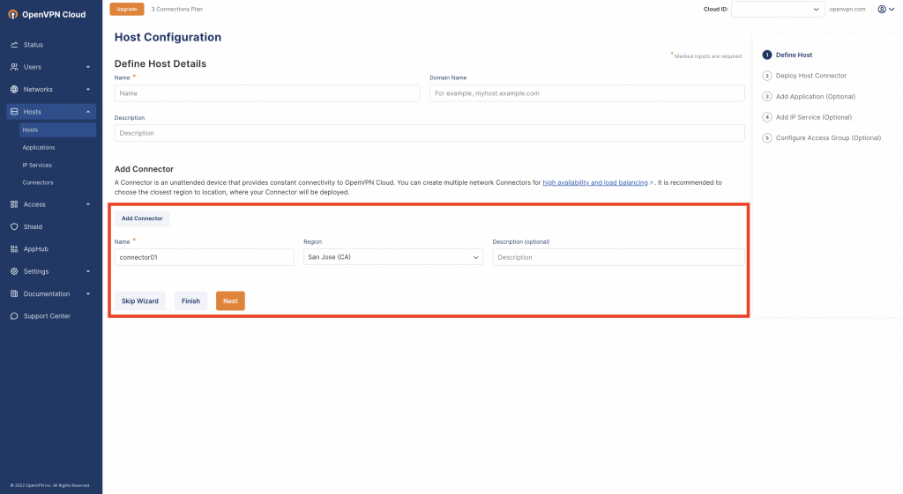903x494 pixels.
Task: Open the Cloud ID dropdown
Action: click(x=778, y=9)
